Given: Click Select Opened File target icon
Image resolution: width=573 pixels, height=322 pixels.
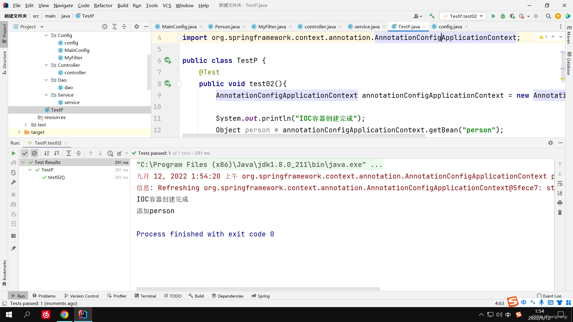Looking at the screenshot, I should pyautogui.click(x=105, y=27).
